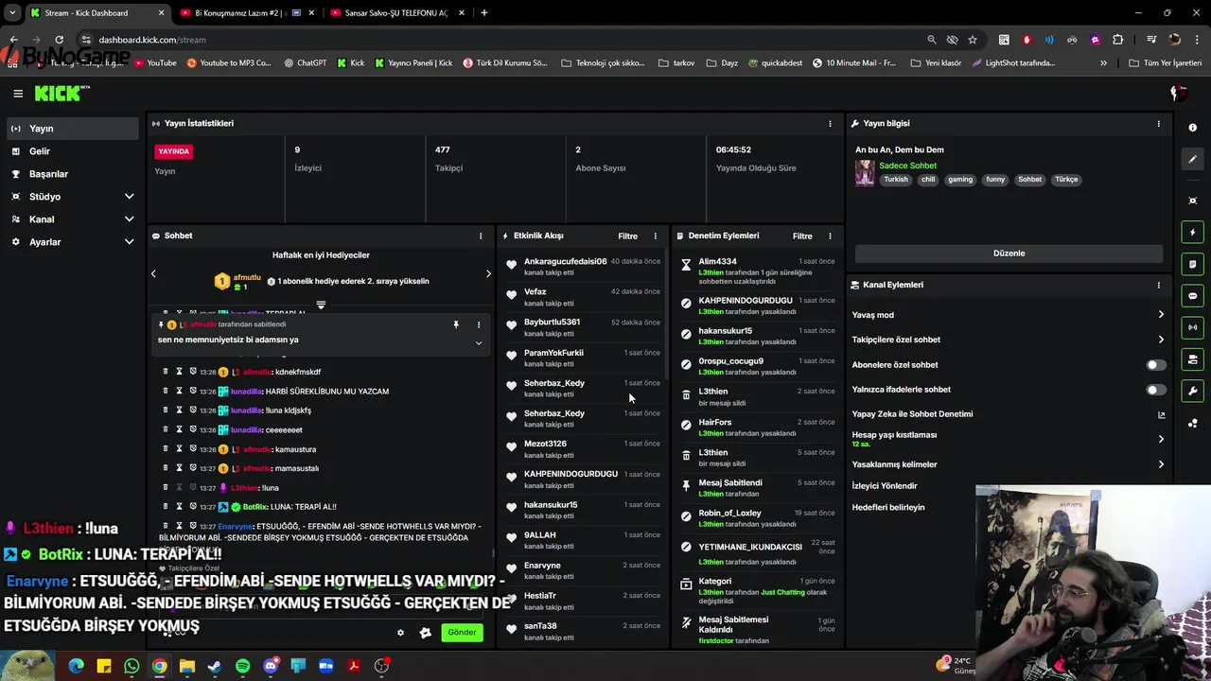The height and width of the screenshot is (681, 1211).
Task: Open the browser tab search dropdown
Action: coord(12,12)
